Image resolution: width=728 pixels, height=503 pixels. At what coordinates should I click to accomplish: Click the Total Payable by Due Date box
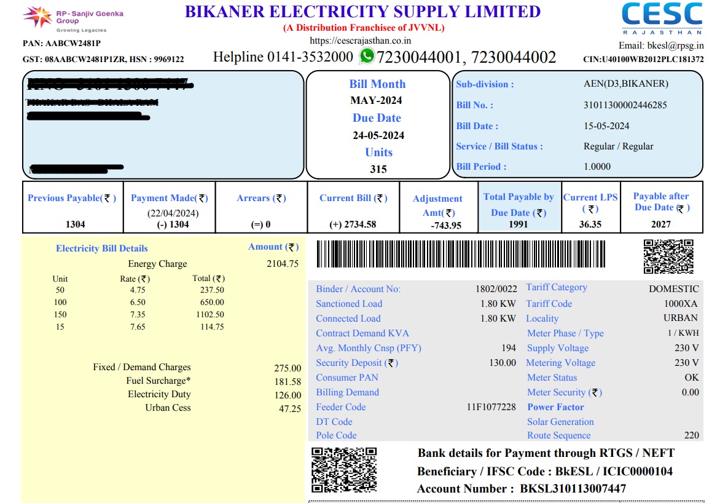(519, 210)
